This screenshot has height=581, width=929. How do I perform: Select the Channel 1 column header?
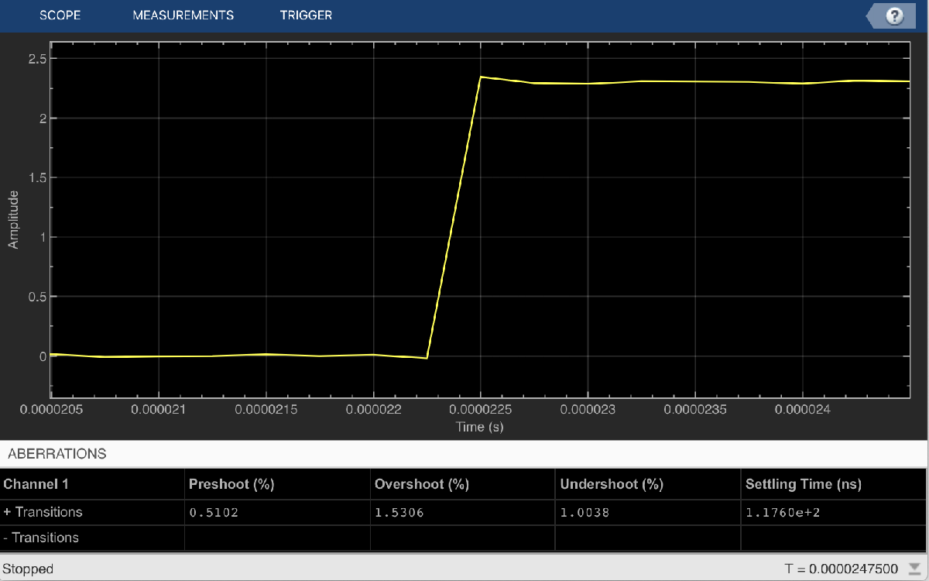pos(36,484)
